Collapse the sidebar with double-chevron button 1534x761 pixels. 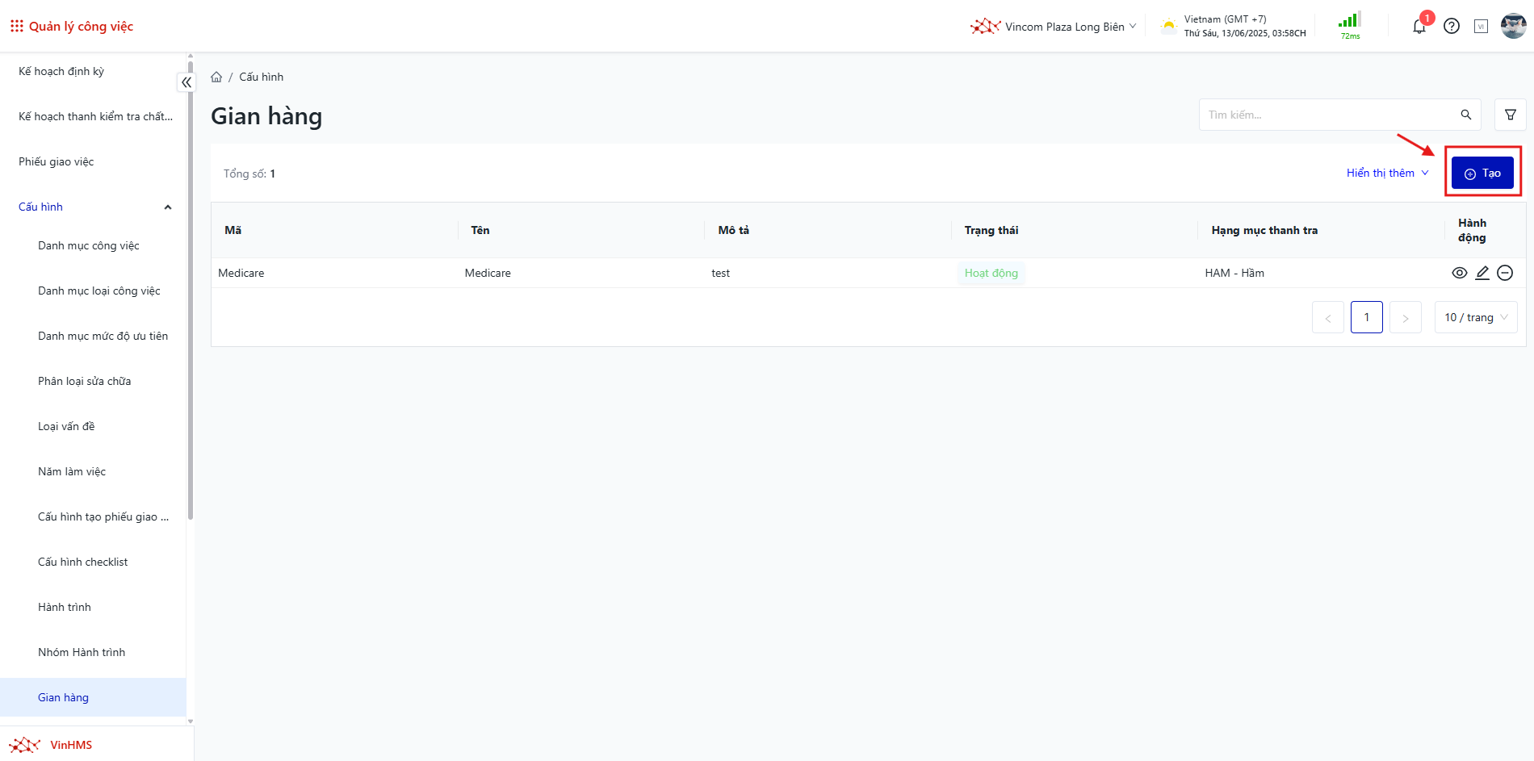click(x=187, y=82)
